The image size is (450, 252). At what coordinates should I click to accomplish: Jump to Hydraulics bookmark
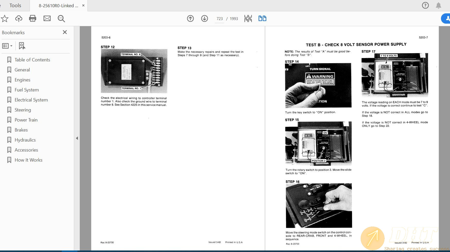(x=25, y=140)
